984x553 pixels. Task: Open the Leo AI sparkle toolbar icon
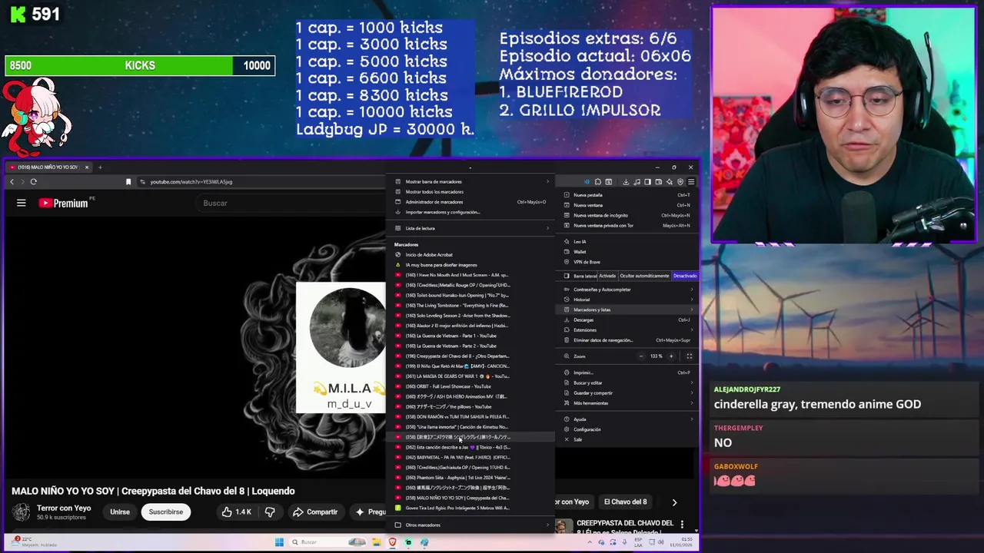coord(670,182)
